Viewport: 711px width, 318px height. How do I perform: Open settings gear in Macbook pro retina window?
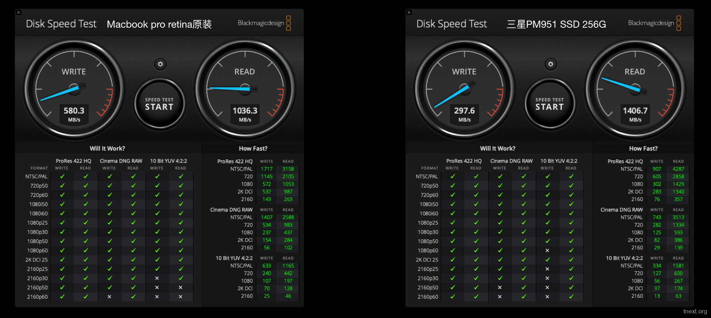coord(160,64)
